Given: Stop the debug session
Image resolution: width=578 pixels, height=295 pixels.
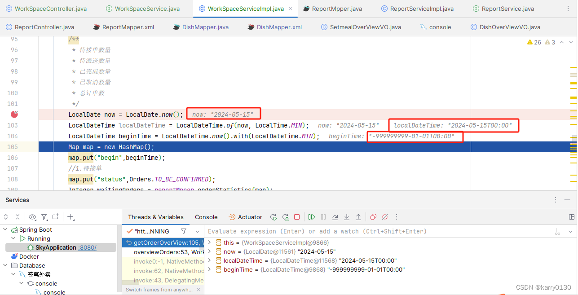Looking at the screenshot, I should click(297, 217).
